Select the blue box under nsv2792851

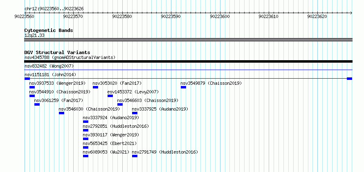click(85, 130)
